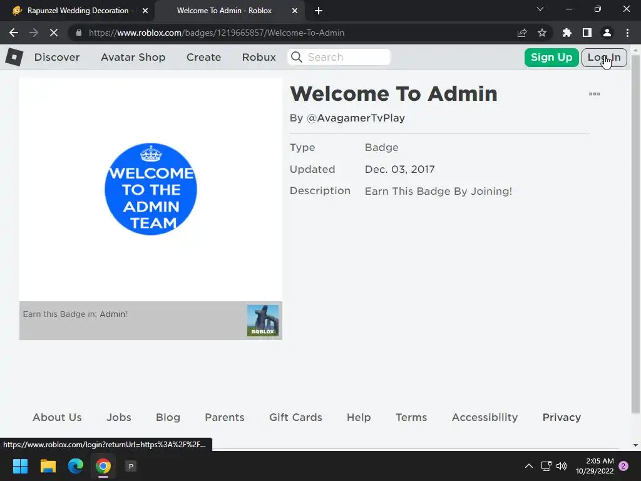Screen dimensions: 641x481
Task: Open the volume speaker icon in the tray
Action: [562, 466]
